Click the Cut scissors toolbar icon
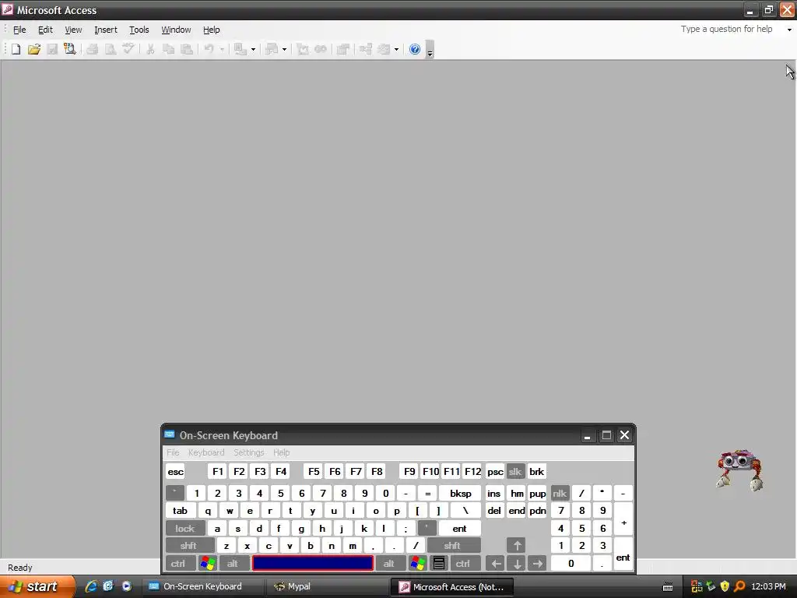 pos(150,49)
